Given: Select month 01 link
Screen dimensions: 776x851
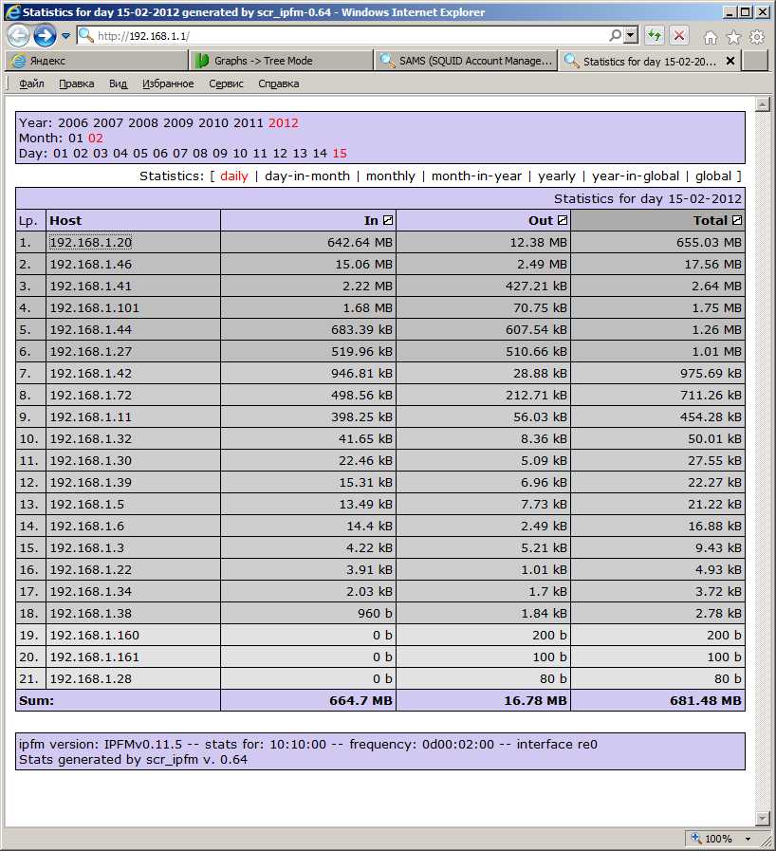Looking at the screenshot, I should click(76, 138).
